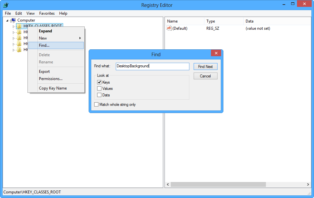Screen dimensions: 314x198
Task: Tick the Data checkbox
Action: coord(99,95)
